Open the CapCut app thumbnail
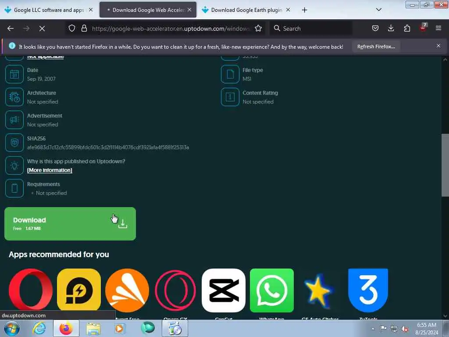The height and width of the screenshot is (337, 449). pos(224,290)
